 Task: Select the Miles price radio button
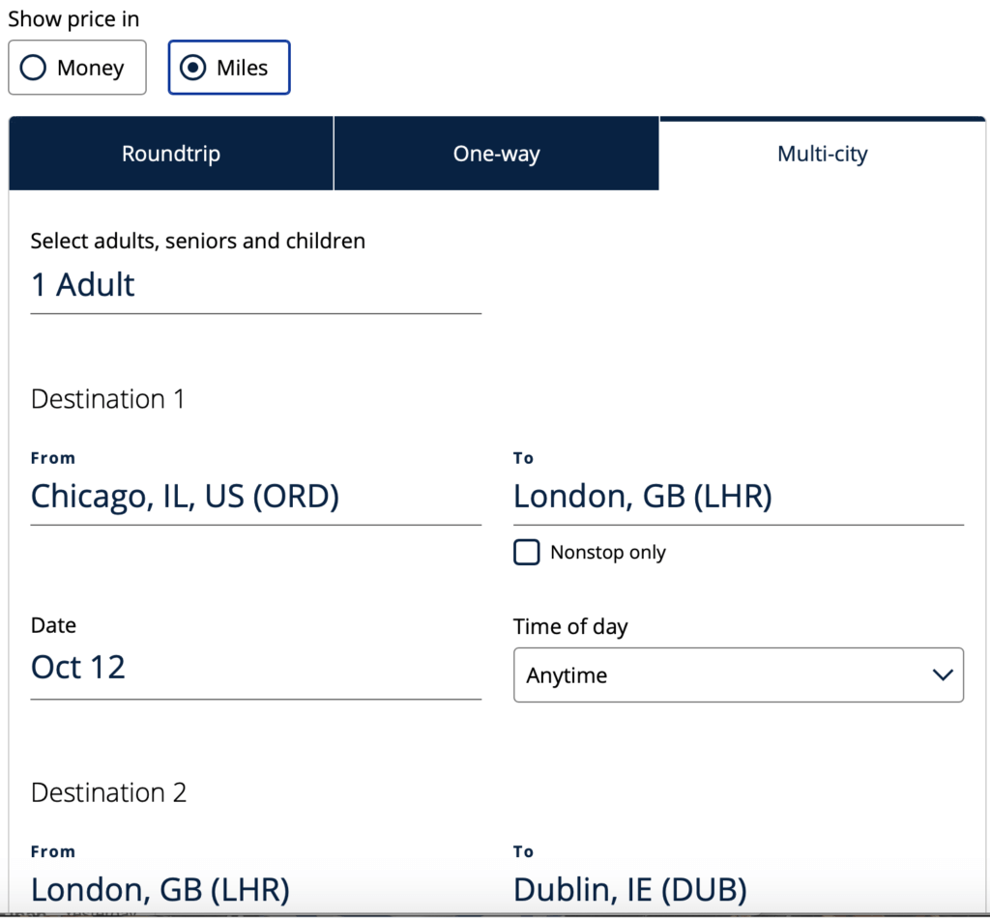(x=229, y=68)
